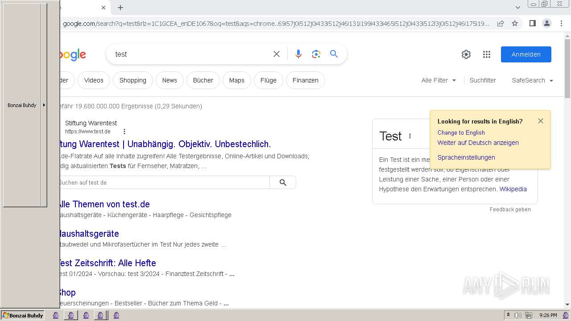The image size is (571, 321).
Task: Start voice search with the microphone
Action: [298, 54]
